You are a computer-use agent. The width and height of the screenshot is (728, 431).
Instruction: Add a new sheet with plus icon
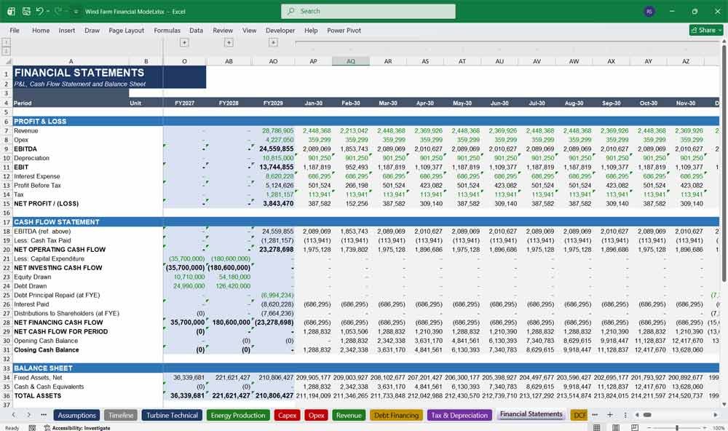tap(610, 415)
